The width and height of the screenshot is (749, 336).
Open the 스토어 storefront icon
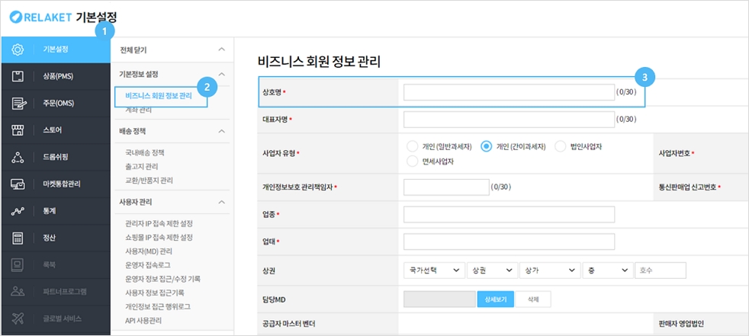pyautogui.click(x=18, y=130)
